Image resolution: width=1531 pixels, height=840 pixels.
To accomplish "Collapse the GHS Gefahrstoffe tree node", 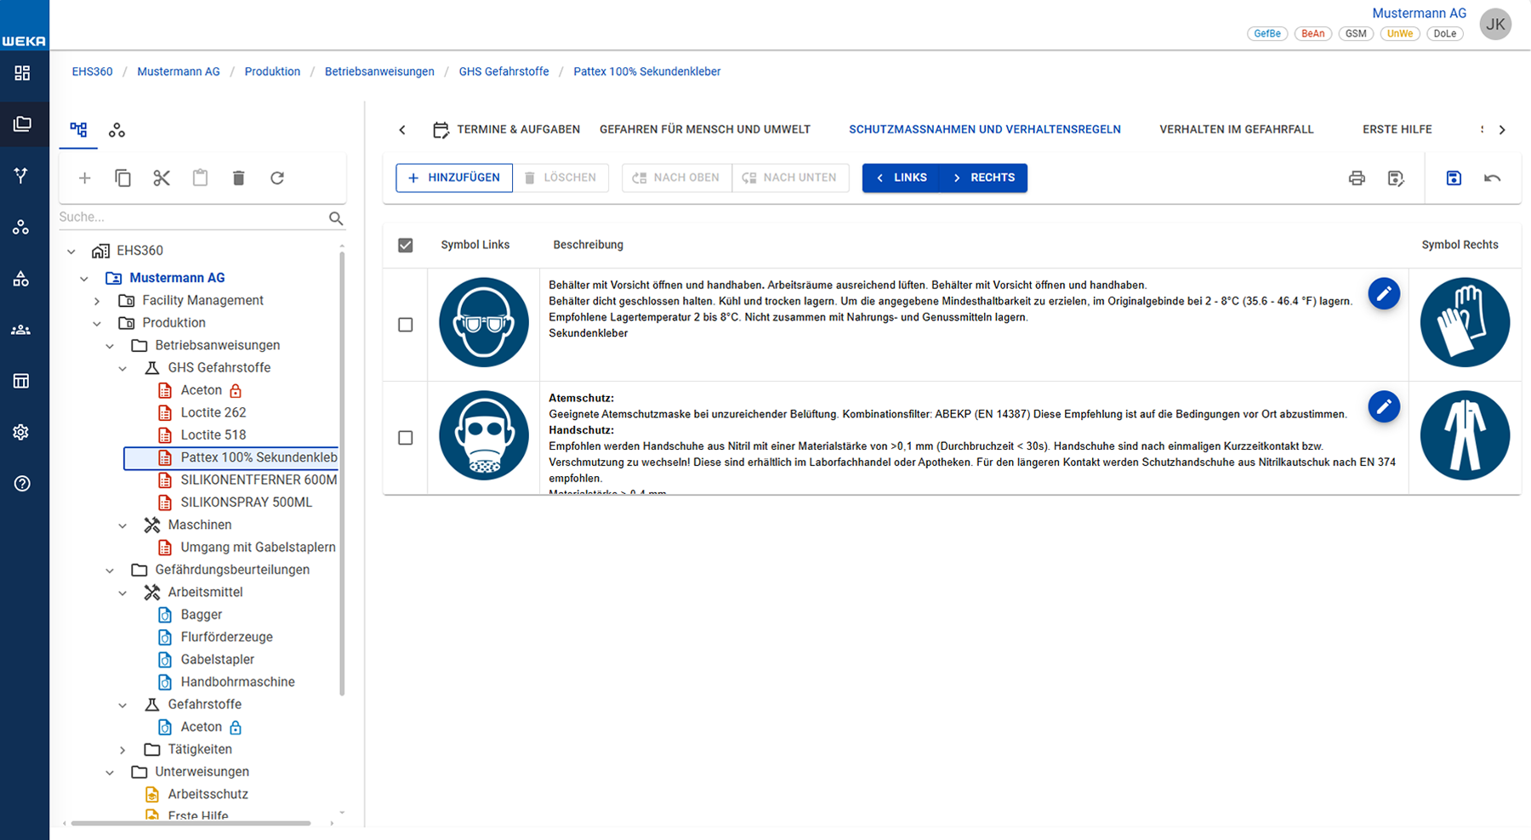I will pyautogui.click(x=122, y=368).
